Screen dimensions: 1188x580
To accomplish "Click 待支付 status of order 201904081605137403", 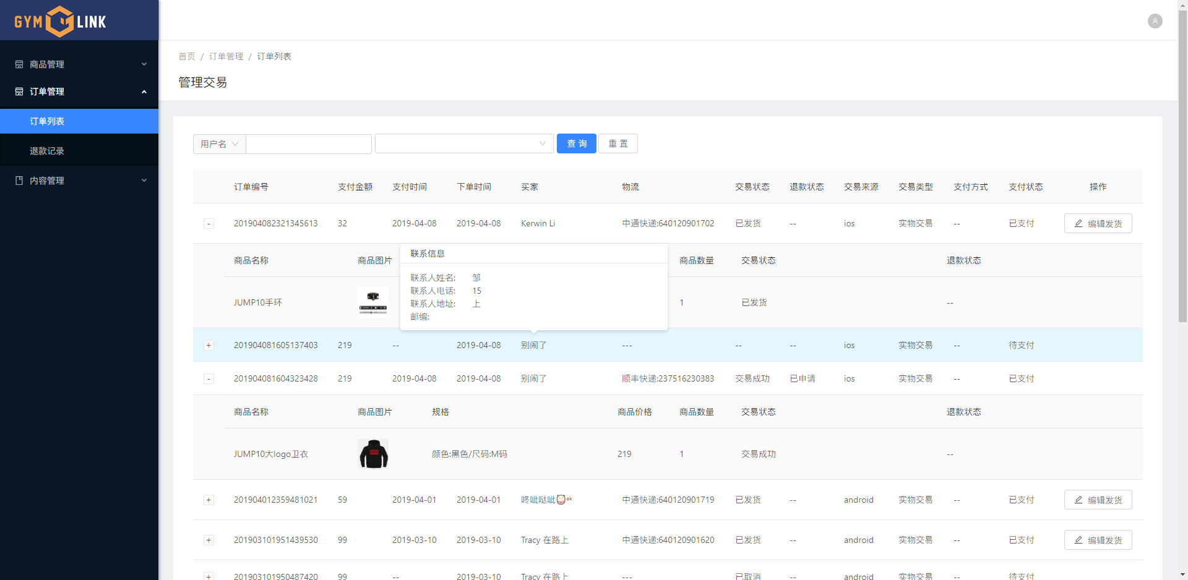I will pyautogui.click(x=1022, y=345).
